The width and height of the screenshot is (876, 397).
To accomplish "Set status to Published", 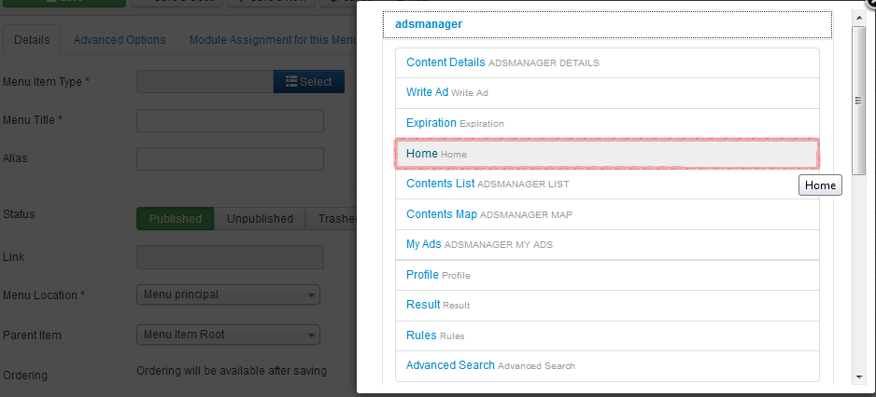I will pyautogui.click(x=176, y=219).
